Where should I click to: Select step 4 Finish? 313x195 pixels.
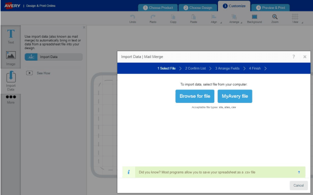(255, 68)
